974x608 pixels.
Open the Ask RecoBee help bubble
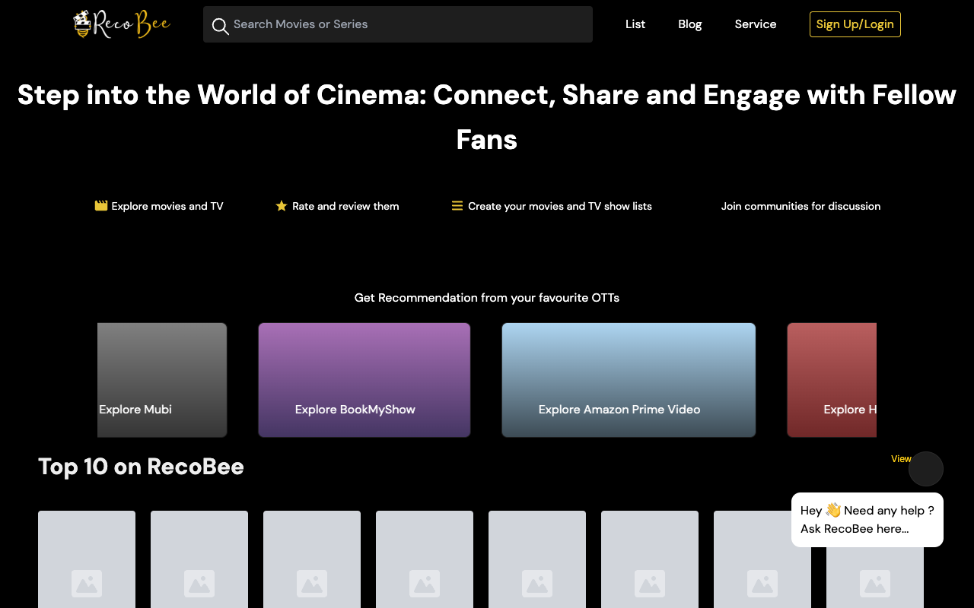click(867, 520)
